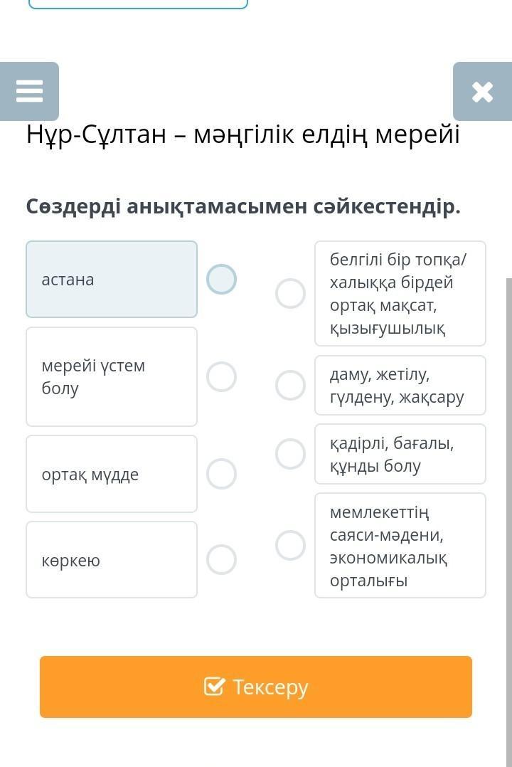Select the circle beside белгілі бір топқа definition
The height and width of the screenshot is (767, 512).
pos(290,293)
